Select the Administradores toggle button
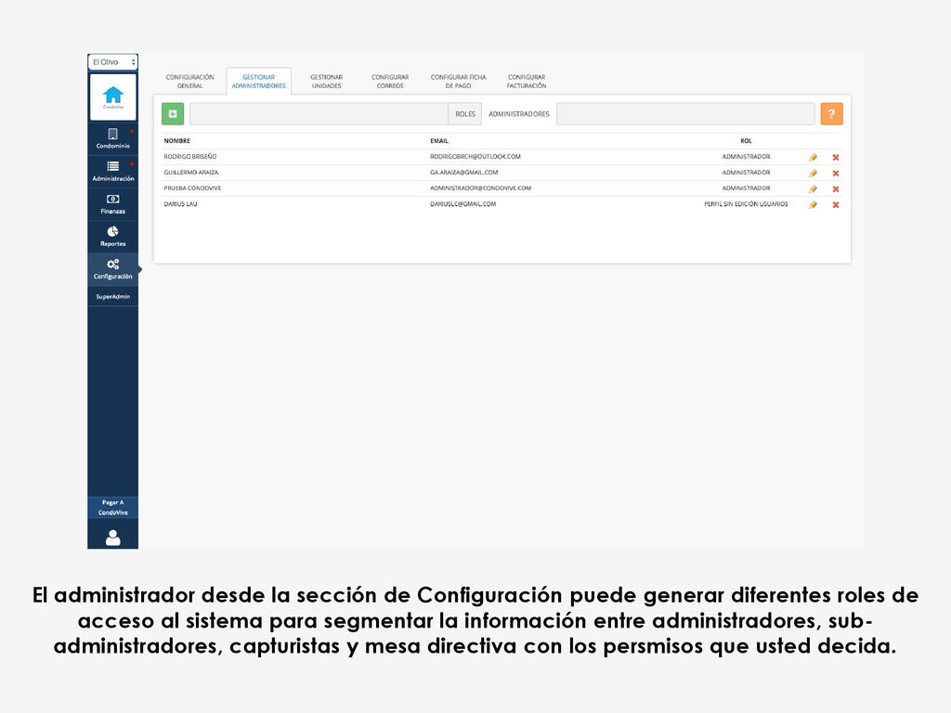The width and height of the screenshot is (951, 713). (519, 114)
